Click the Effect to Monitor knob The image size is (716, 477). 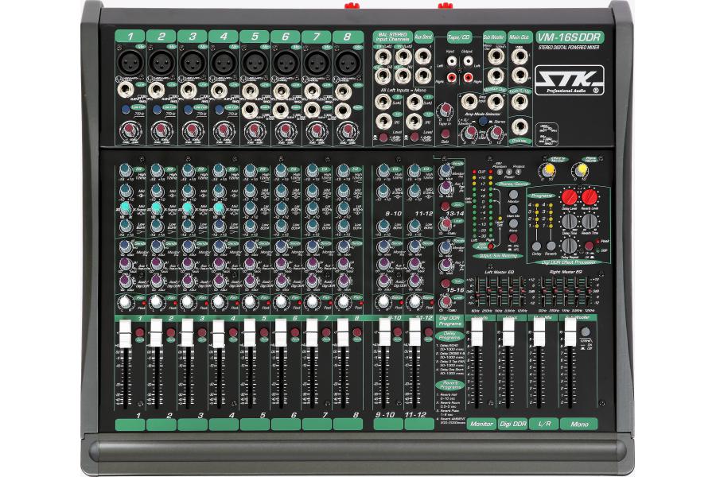pyautogui.click(x=548, y=170)
